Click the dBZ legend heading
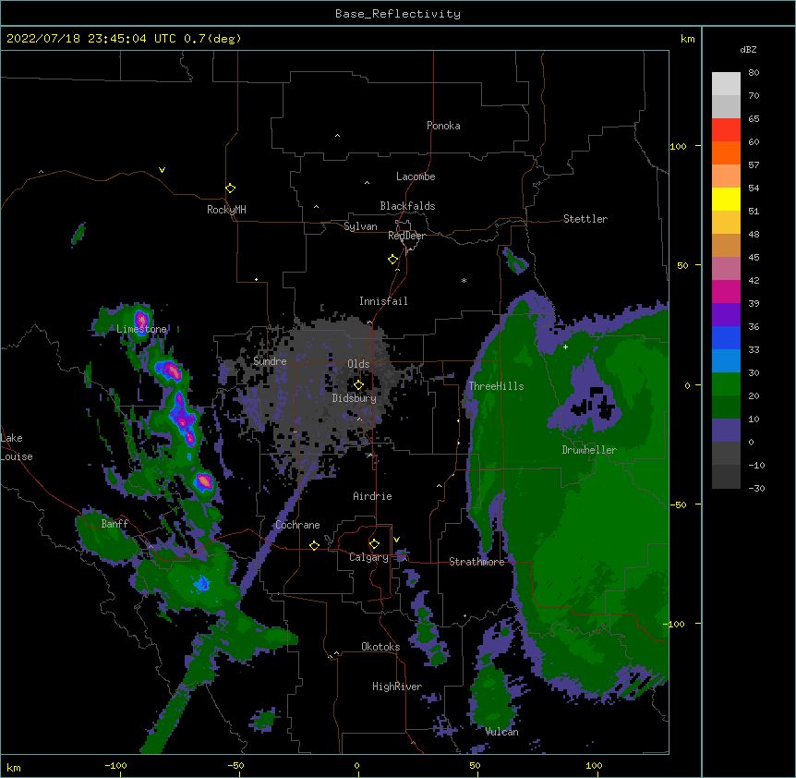The height and width of the screenshot is (778, 796). click(748, 49)
